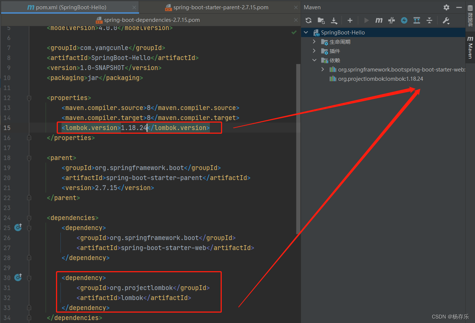
Task: Click the Maven panel title
Action: coord(312,7)
